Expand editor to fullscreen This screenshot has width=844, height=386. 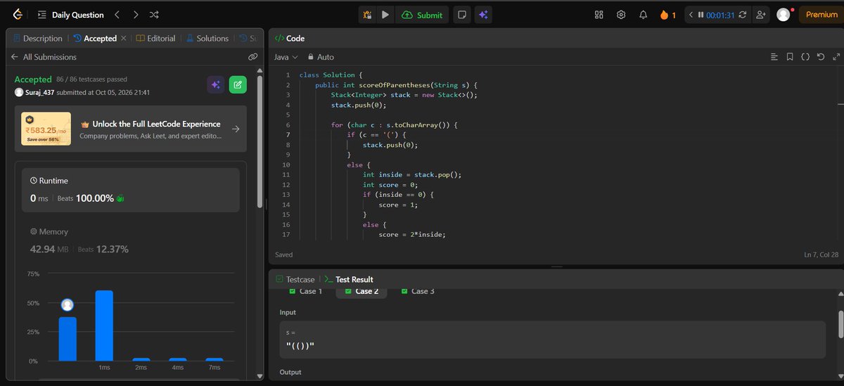coord(835,57)
